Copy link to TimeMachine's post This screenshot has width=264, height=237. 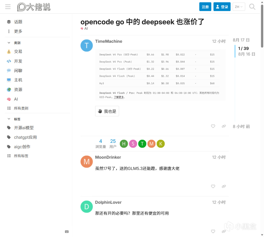pos(224,126)
